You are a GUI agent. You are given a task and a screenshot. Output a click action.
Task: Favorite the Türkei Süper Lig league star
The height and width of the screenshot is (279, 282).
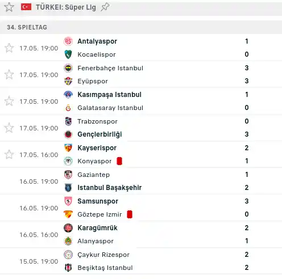pos(9,7)
